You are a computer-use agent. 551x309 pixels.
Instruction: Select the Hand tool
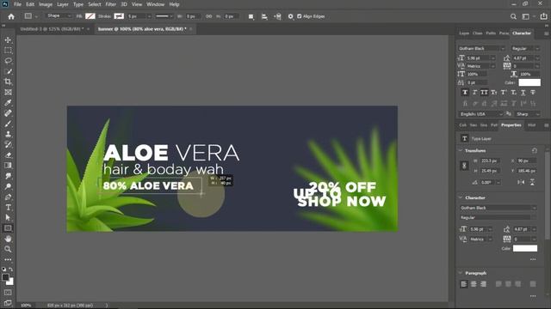(8, 239)
